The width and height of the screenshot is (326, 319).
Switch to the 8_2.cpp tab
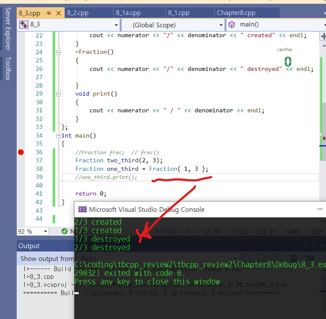pyautogui.click(x=78, y=13)
